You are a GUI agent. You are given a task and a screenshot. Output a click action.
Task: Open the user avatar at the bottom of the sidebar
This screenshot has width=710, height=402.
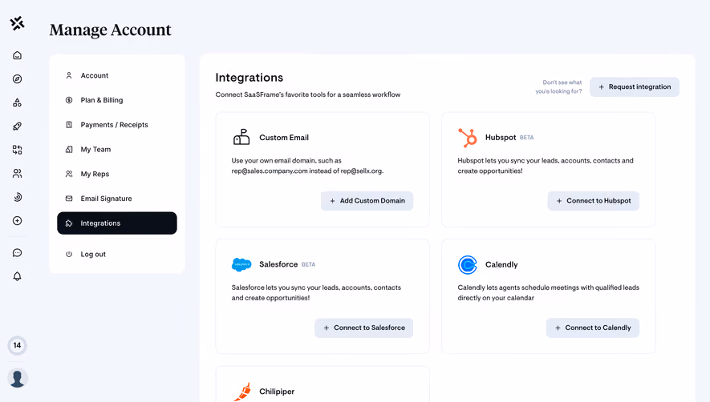point(17,378)
